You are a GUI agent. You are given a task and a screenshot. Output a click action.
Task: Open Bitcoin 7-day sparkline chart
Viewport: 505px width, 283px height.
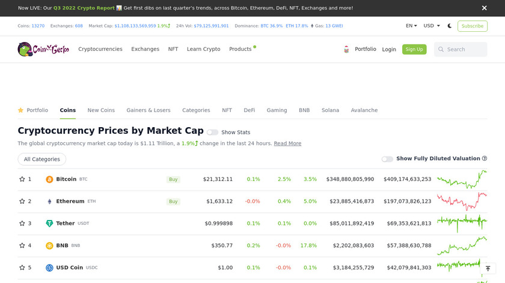point(462,179)
